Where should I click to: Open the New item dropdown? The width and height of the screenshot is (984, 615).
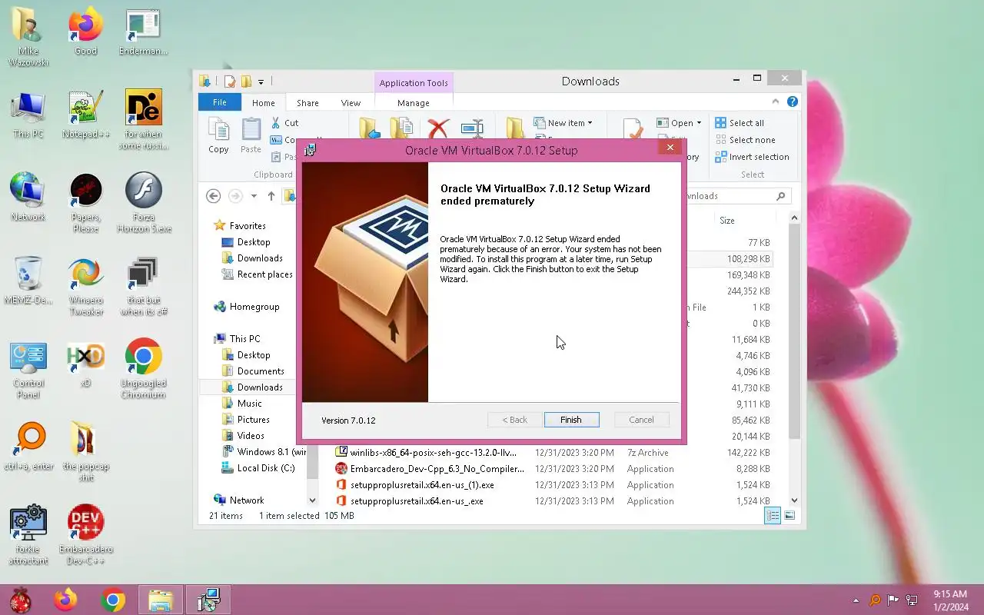(563, 123)
